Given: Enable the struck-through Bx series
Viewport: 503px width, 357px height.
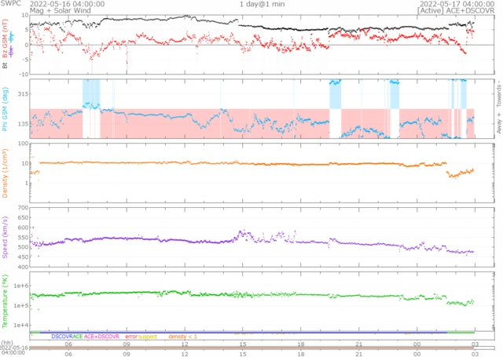Looking at the screenshot, I should (12, 51).
